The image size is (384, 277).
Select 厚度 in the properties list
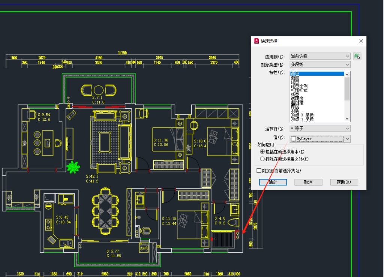tap(295, 107)
